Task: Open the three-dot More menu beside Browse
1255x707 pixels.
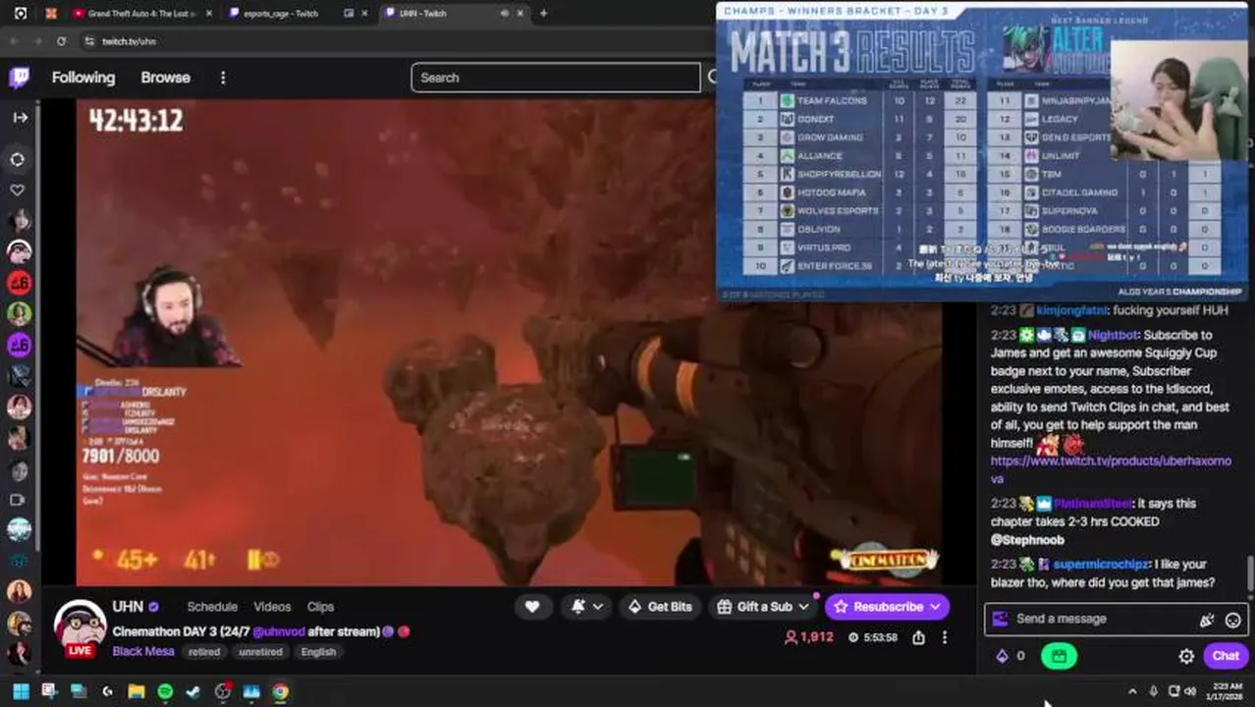Action: coord(223,78)
